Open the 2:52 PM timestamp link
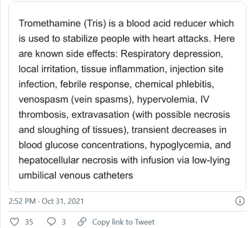251x228 pixels. [22, 201]
